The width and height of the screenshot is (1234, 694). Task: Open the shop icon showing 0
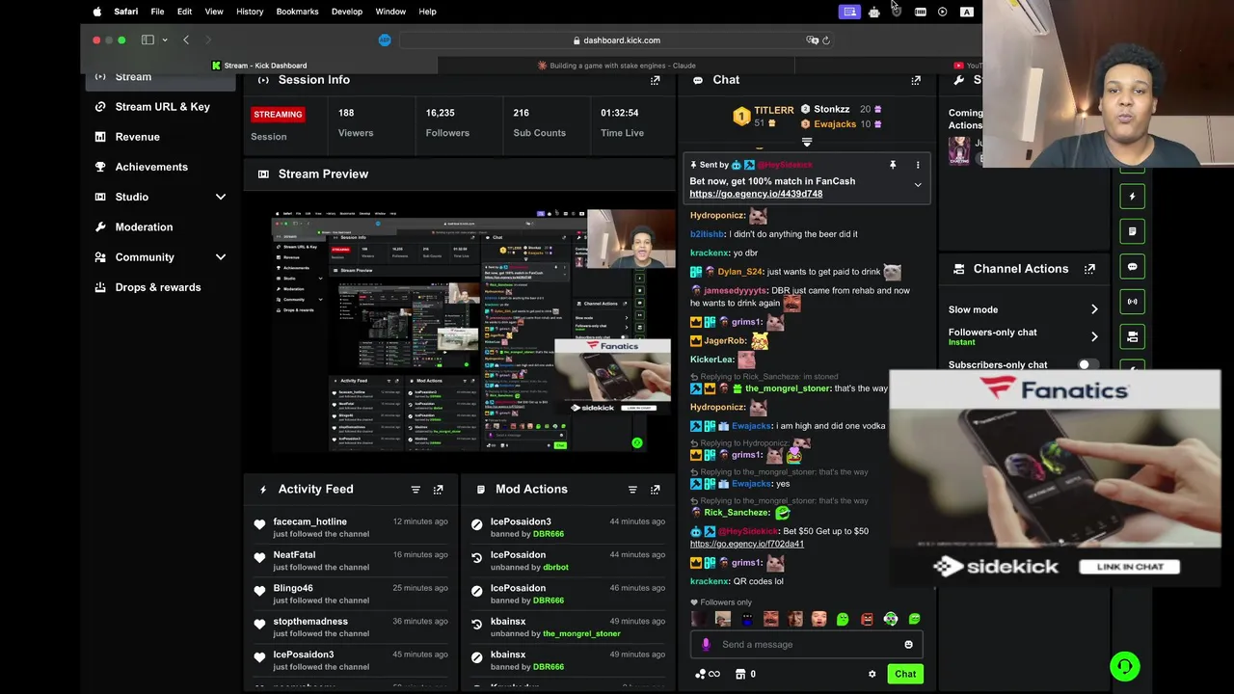745,675
